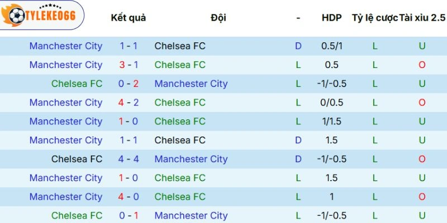The height and width of the screenshot is (223, 447).
Task: Open the 4 - 4 match score
Action: [129, 159]
